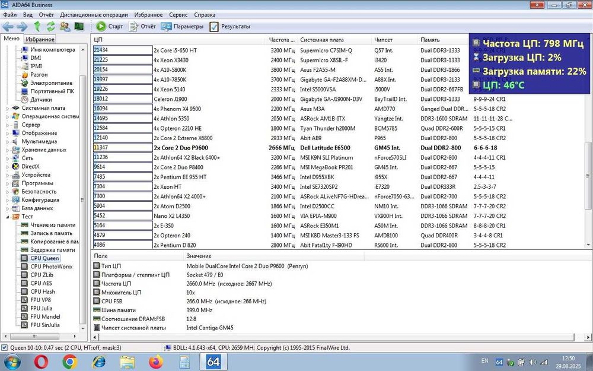Go forward with the blue right arrow

pyautogui.click(x=22, y=27)
